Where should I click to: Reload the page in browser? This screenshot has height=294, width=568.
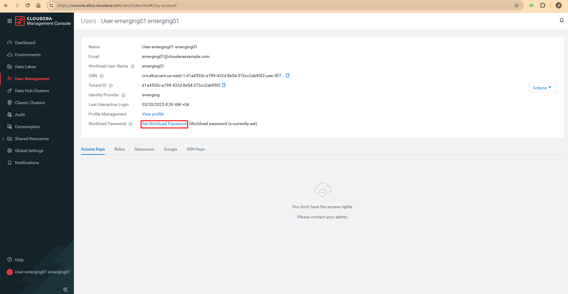28,5
